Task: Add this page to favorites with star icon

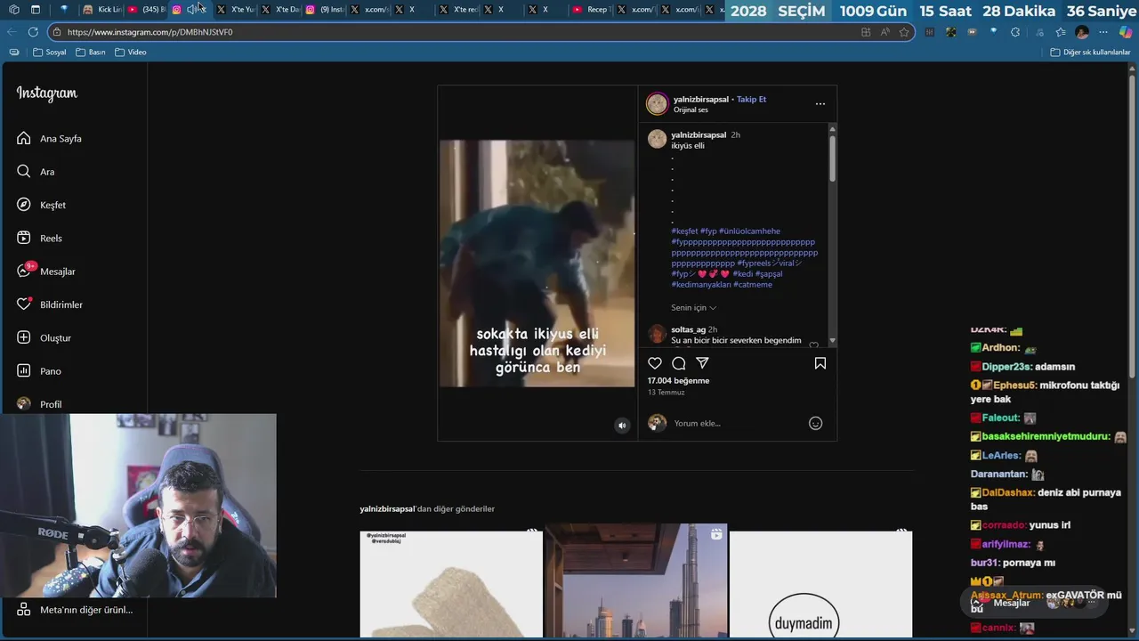Action: pyautogui.click(x=904, y=32)
